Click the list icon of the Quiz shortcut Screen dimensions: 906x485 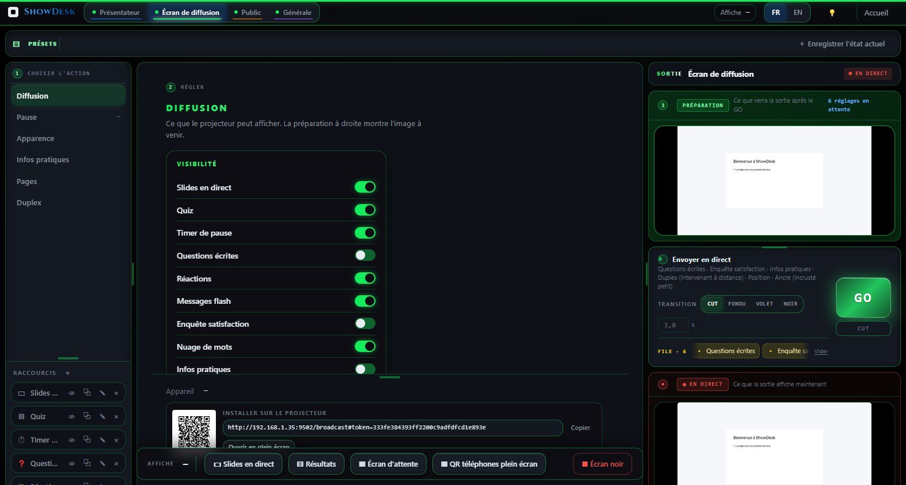22,417
